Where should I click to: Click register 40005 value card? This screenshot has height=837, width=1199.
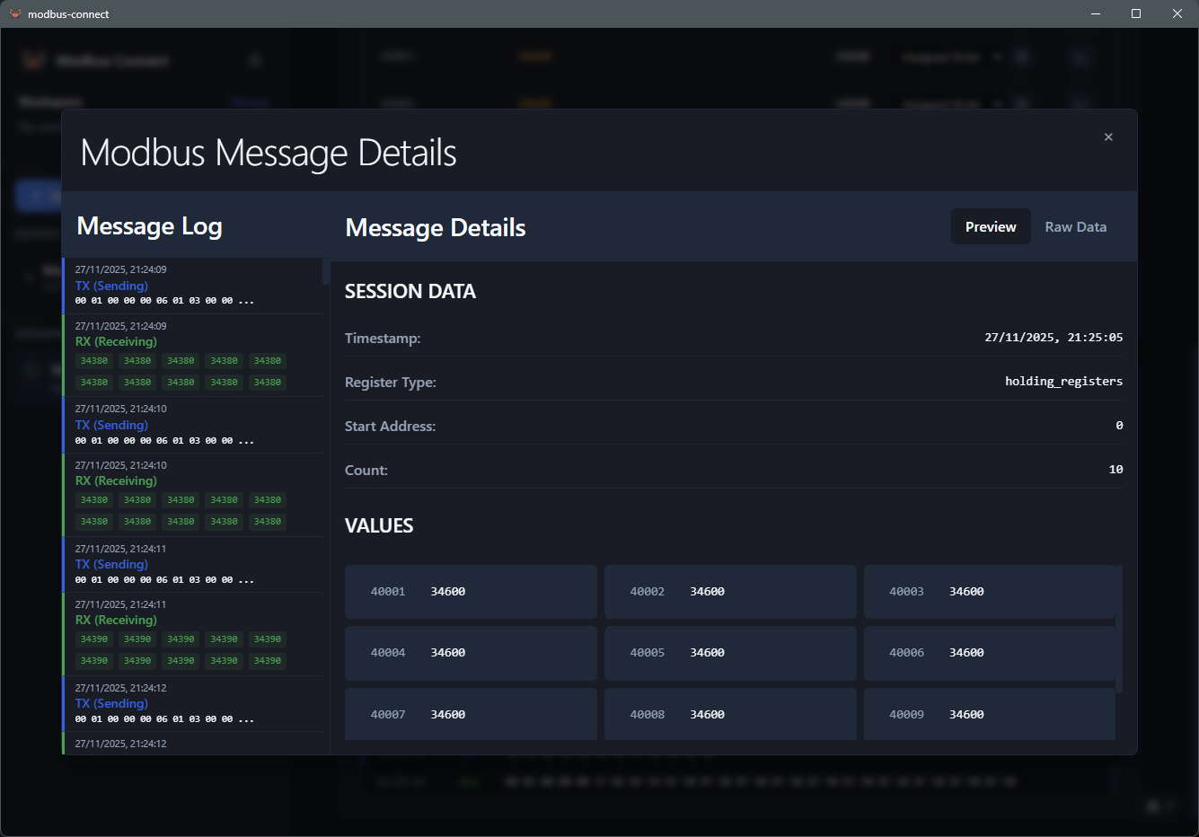(x=730, y=653)
